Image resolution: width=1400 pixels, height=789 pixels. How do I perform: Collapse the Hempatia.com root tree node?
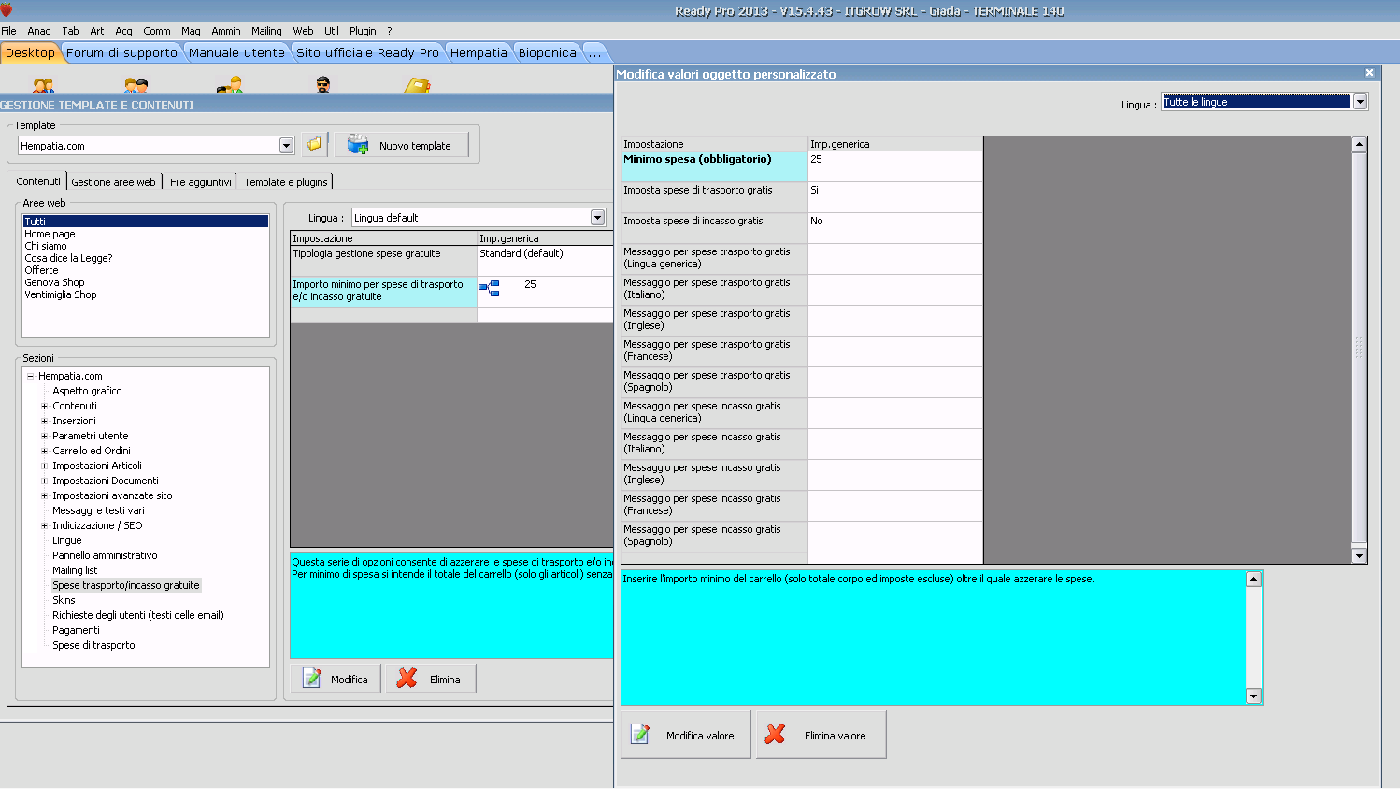[30, 377]
